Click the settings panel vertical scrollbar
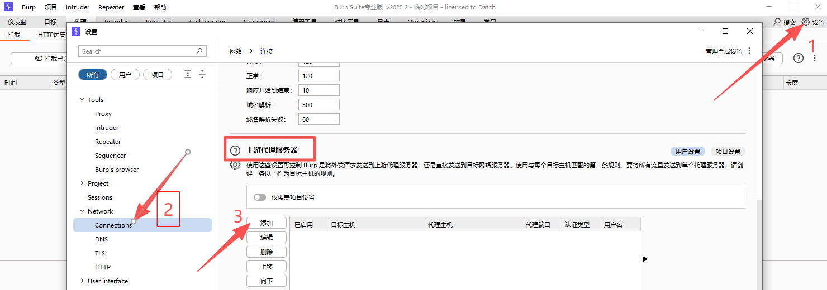Image resolution: width=827 pixels, height=290 pixels. click(x=759, y=245)
